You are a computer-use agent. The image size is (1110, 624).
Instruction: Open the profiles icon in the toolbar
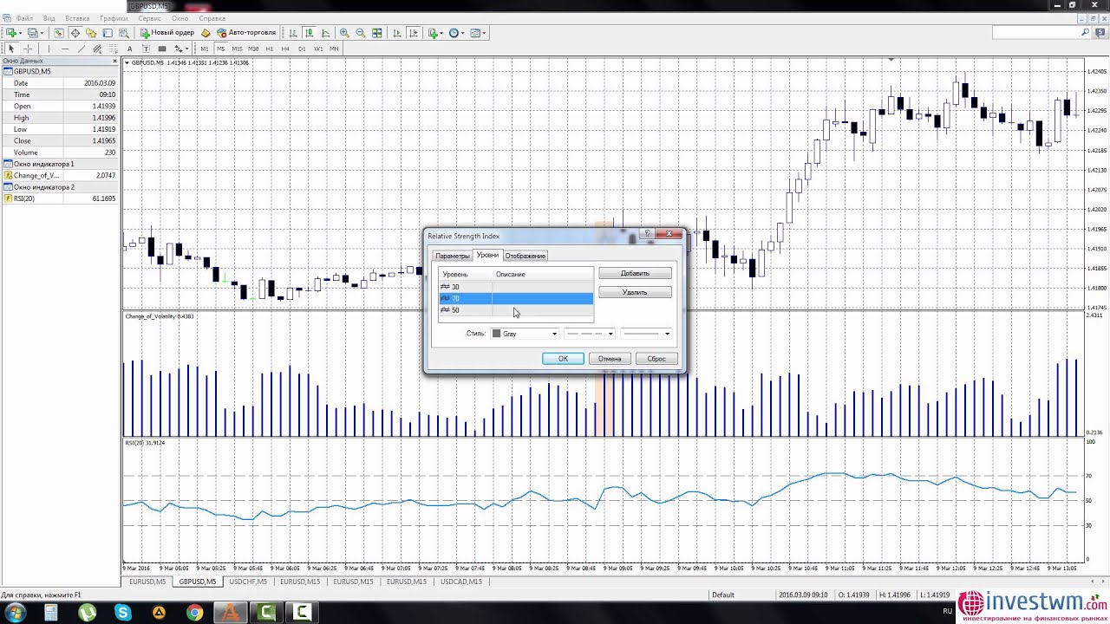[x=33, y=33]
